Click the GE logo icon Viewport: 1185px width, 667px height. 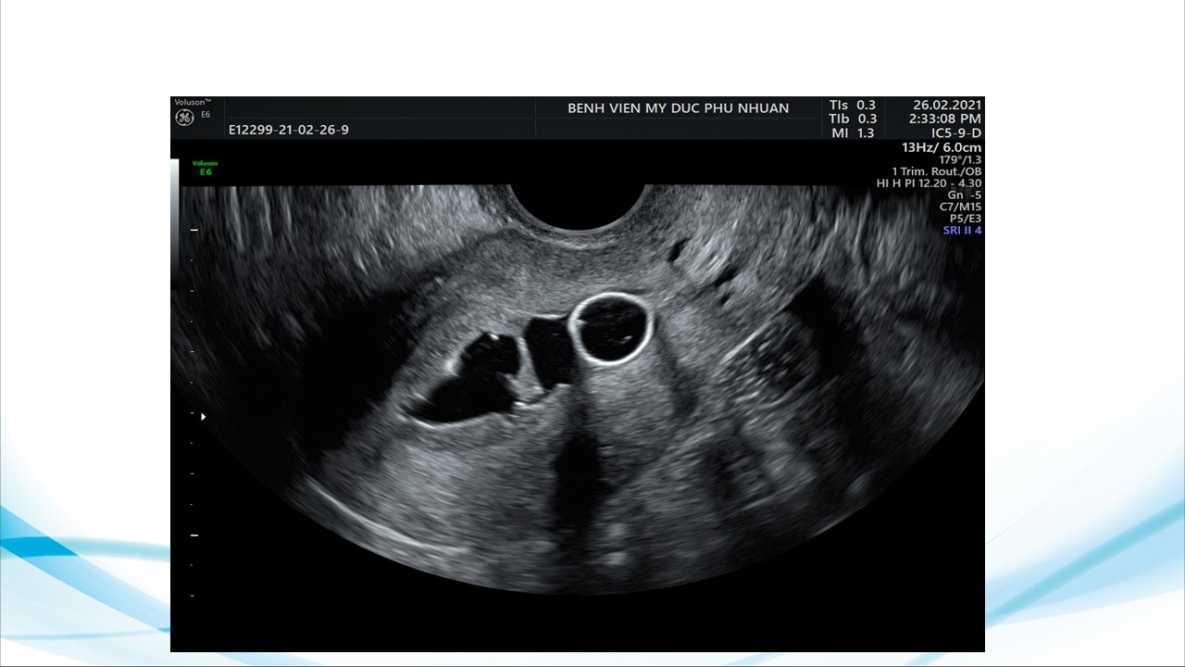tap(184, 118)
